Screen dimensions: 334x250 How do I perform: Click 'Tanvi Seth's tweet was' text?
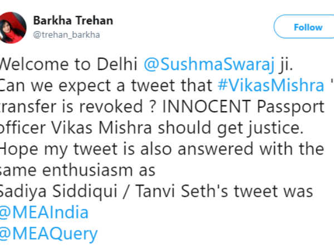224,191
